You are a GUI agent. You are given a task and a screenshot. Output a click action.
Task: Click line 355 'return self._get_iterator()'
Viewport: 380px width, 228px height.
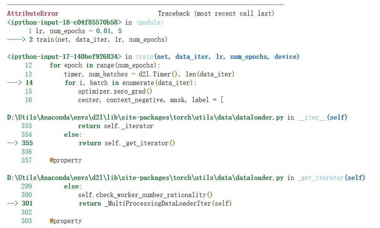pos(127,143)
